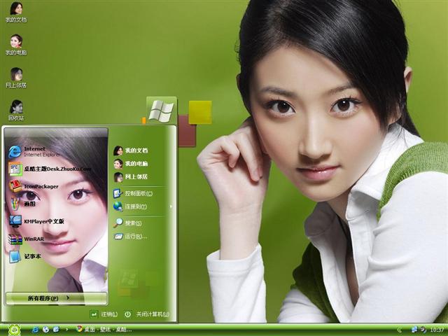Image resolution: width=448 pixels, height=336 pixels.
Task: Click Windows flag logo atop start menu
Action: [162, 111]
